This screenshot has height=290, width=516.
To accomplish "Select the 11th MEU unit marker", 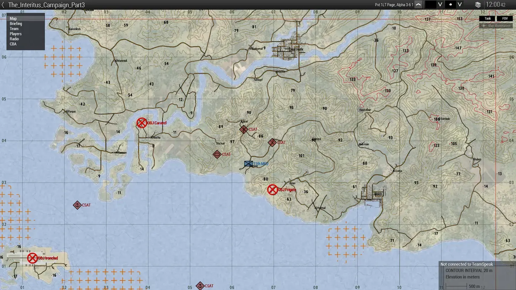I will click(x=248, y=164).
